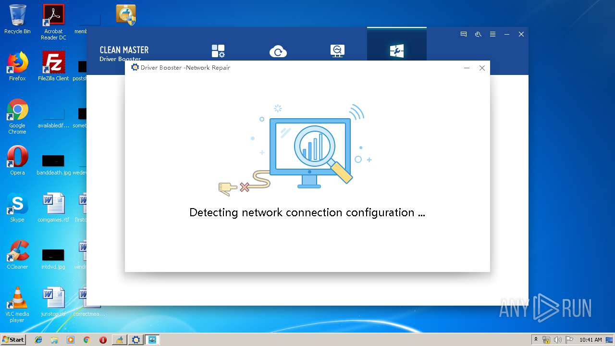The image size is (615, 346).
Task: Open the media player taskbar icon
Action: click(71, 340)
